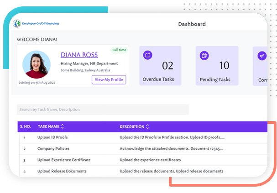Open the Upload ID Proofs task

(52, 137)
